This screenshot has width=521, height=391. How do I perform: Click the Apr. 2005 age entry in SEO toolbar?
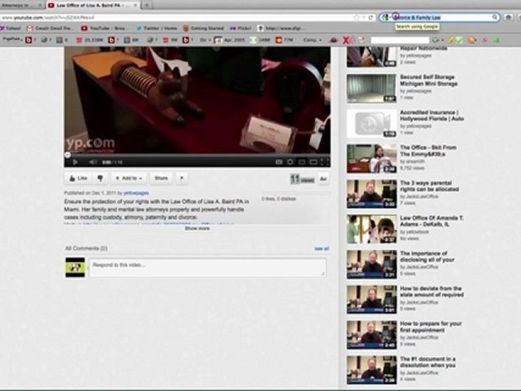[230, 40]
